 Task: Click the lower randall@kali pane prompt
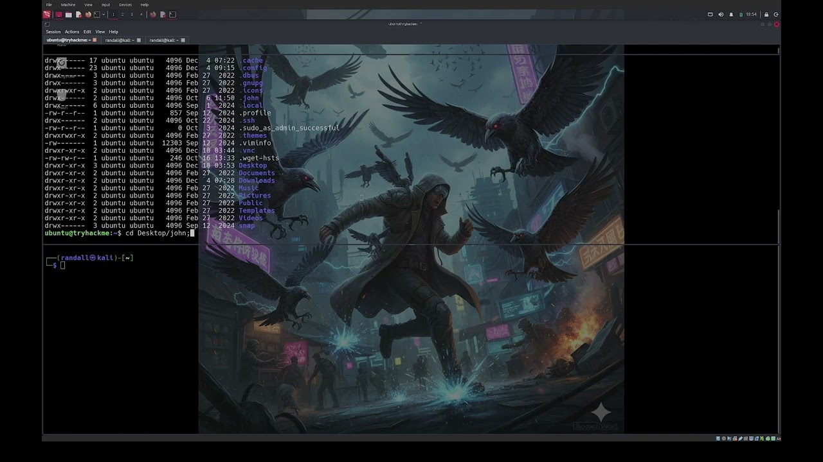click(89, 261)
